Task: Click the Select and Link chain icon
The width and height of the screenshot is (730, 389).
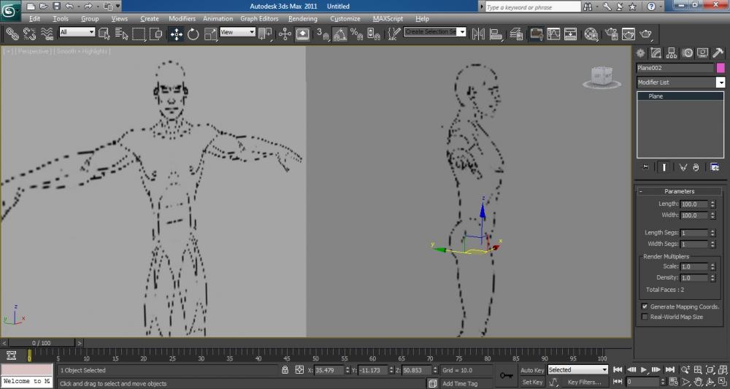Action: tap(12, 34)
